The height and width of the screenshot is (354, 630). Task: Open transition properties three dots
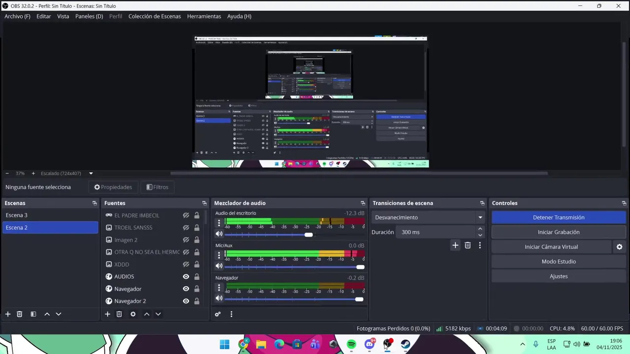click(x=480, y=245)
